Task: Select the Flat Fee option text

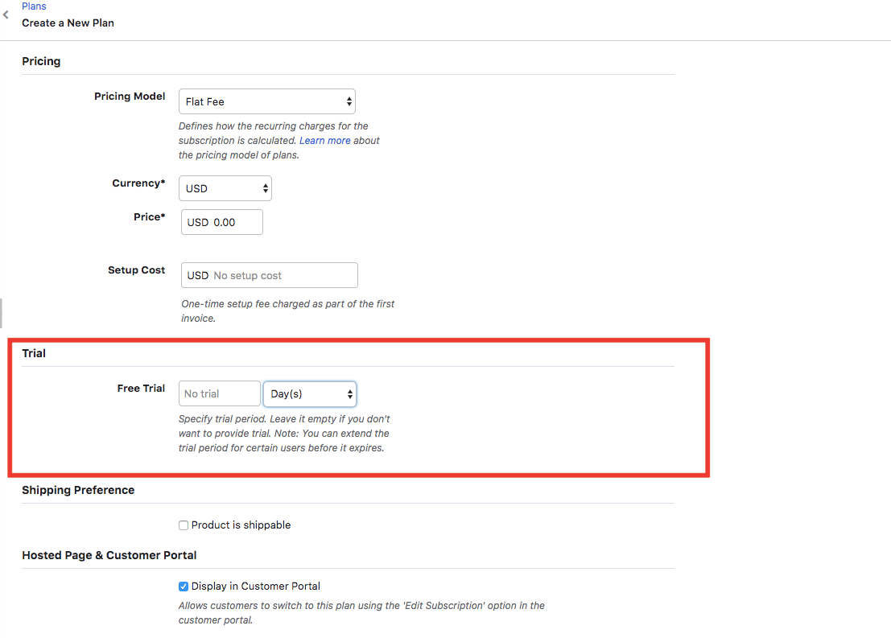Action: click(x=203, y=101)
